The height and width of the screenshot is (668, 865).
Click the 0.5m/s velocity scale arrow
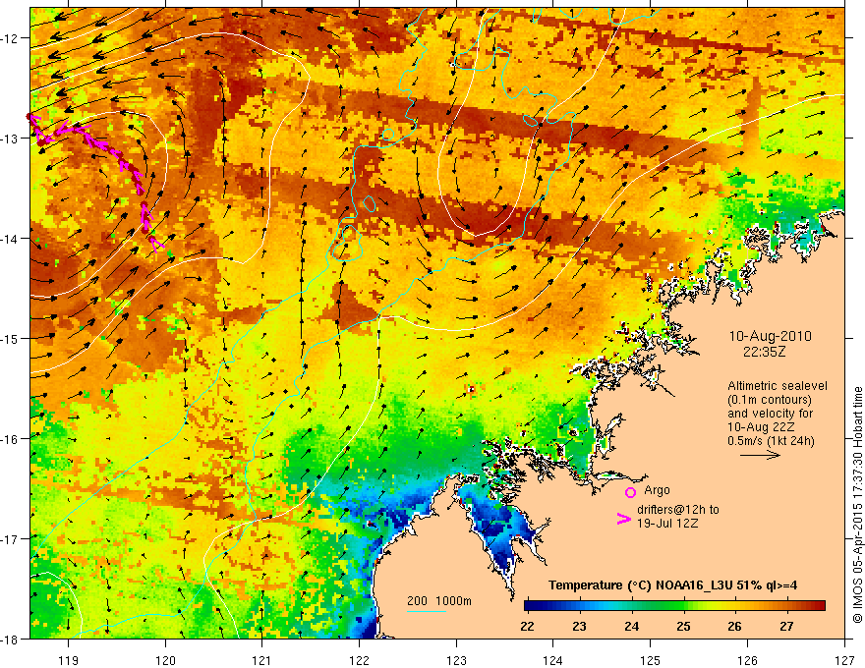click(760, 455)
